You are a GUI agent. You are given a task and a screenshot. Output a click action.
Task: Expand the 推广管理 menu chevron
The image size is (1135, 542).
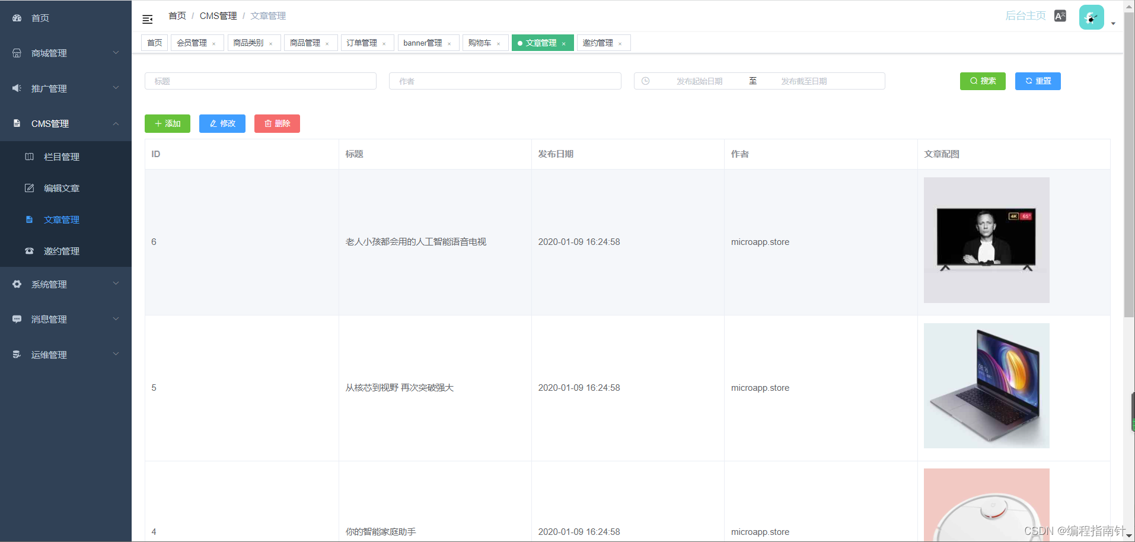116,88
